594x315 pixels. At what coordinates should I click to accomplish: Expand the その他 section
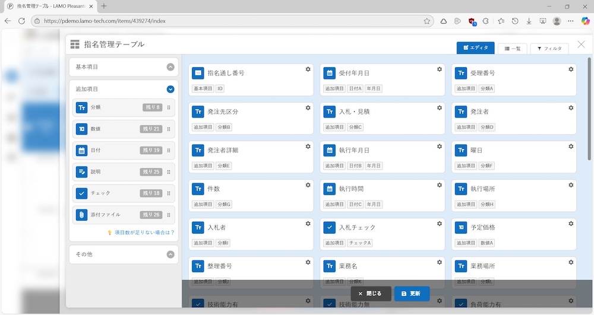(170, 254)
